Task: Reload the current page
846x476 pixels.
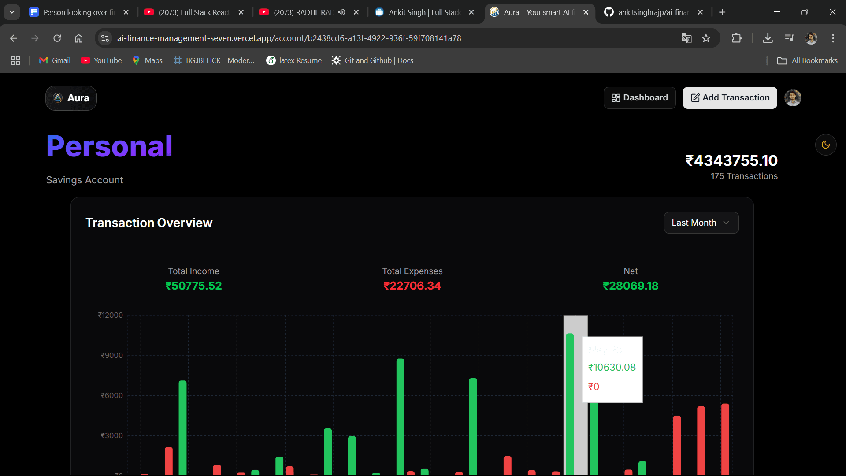Action: point(57,38)
